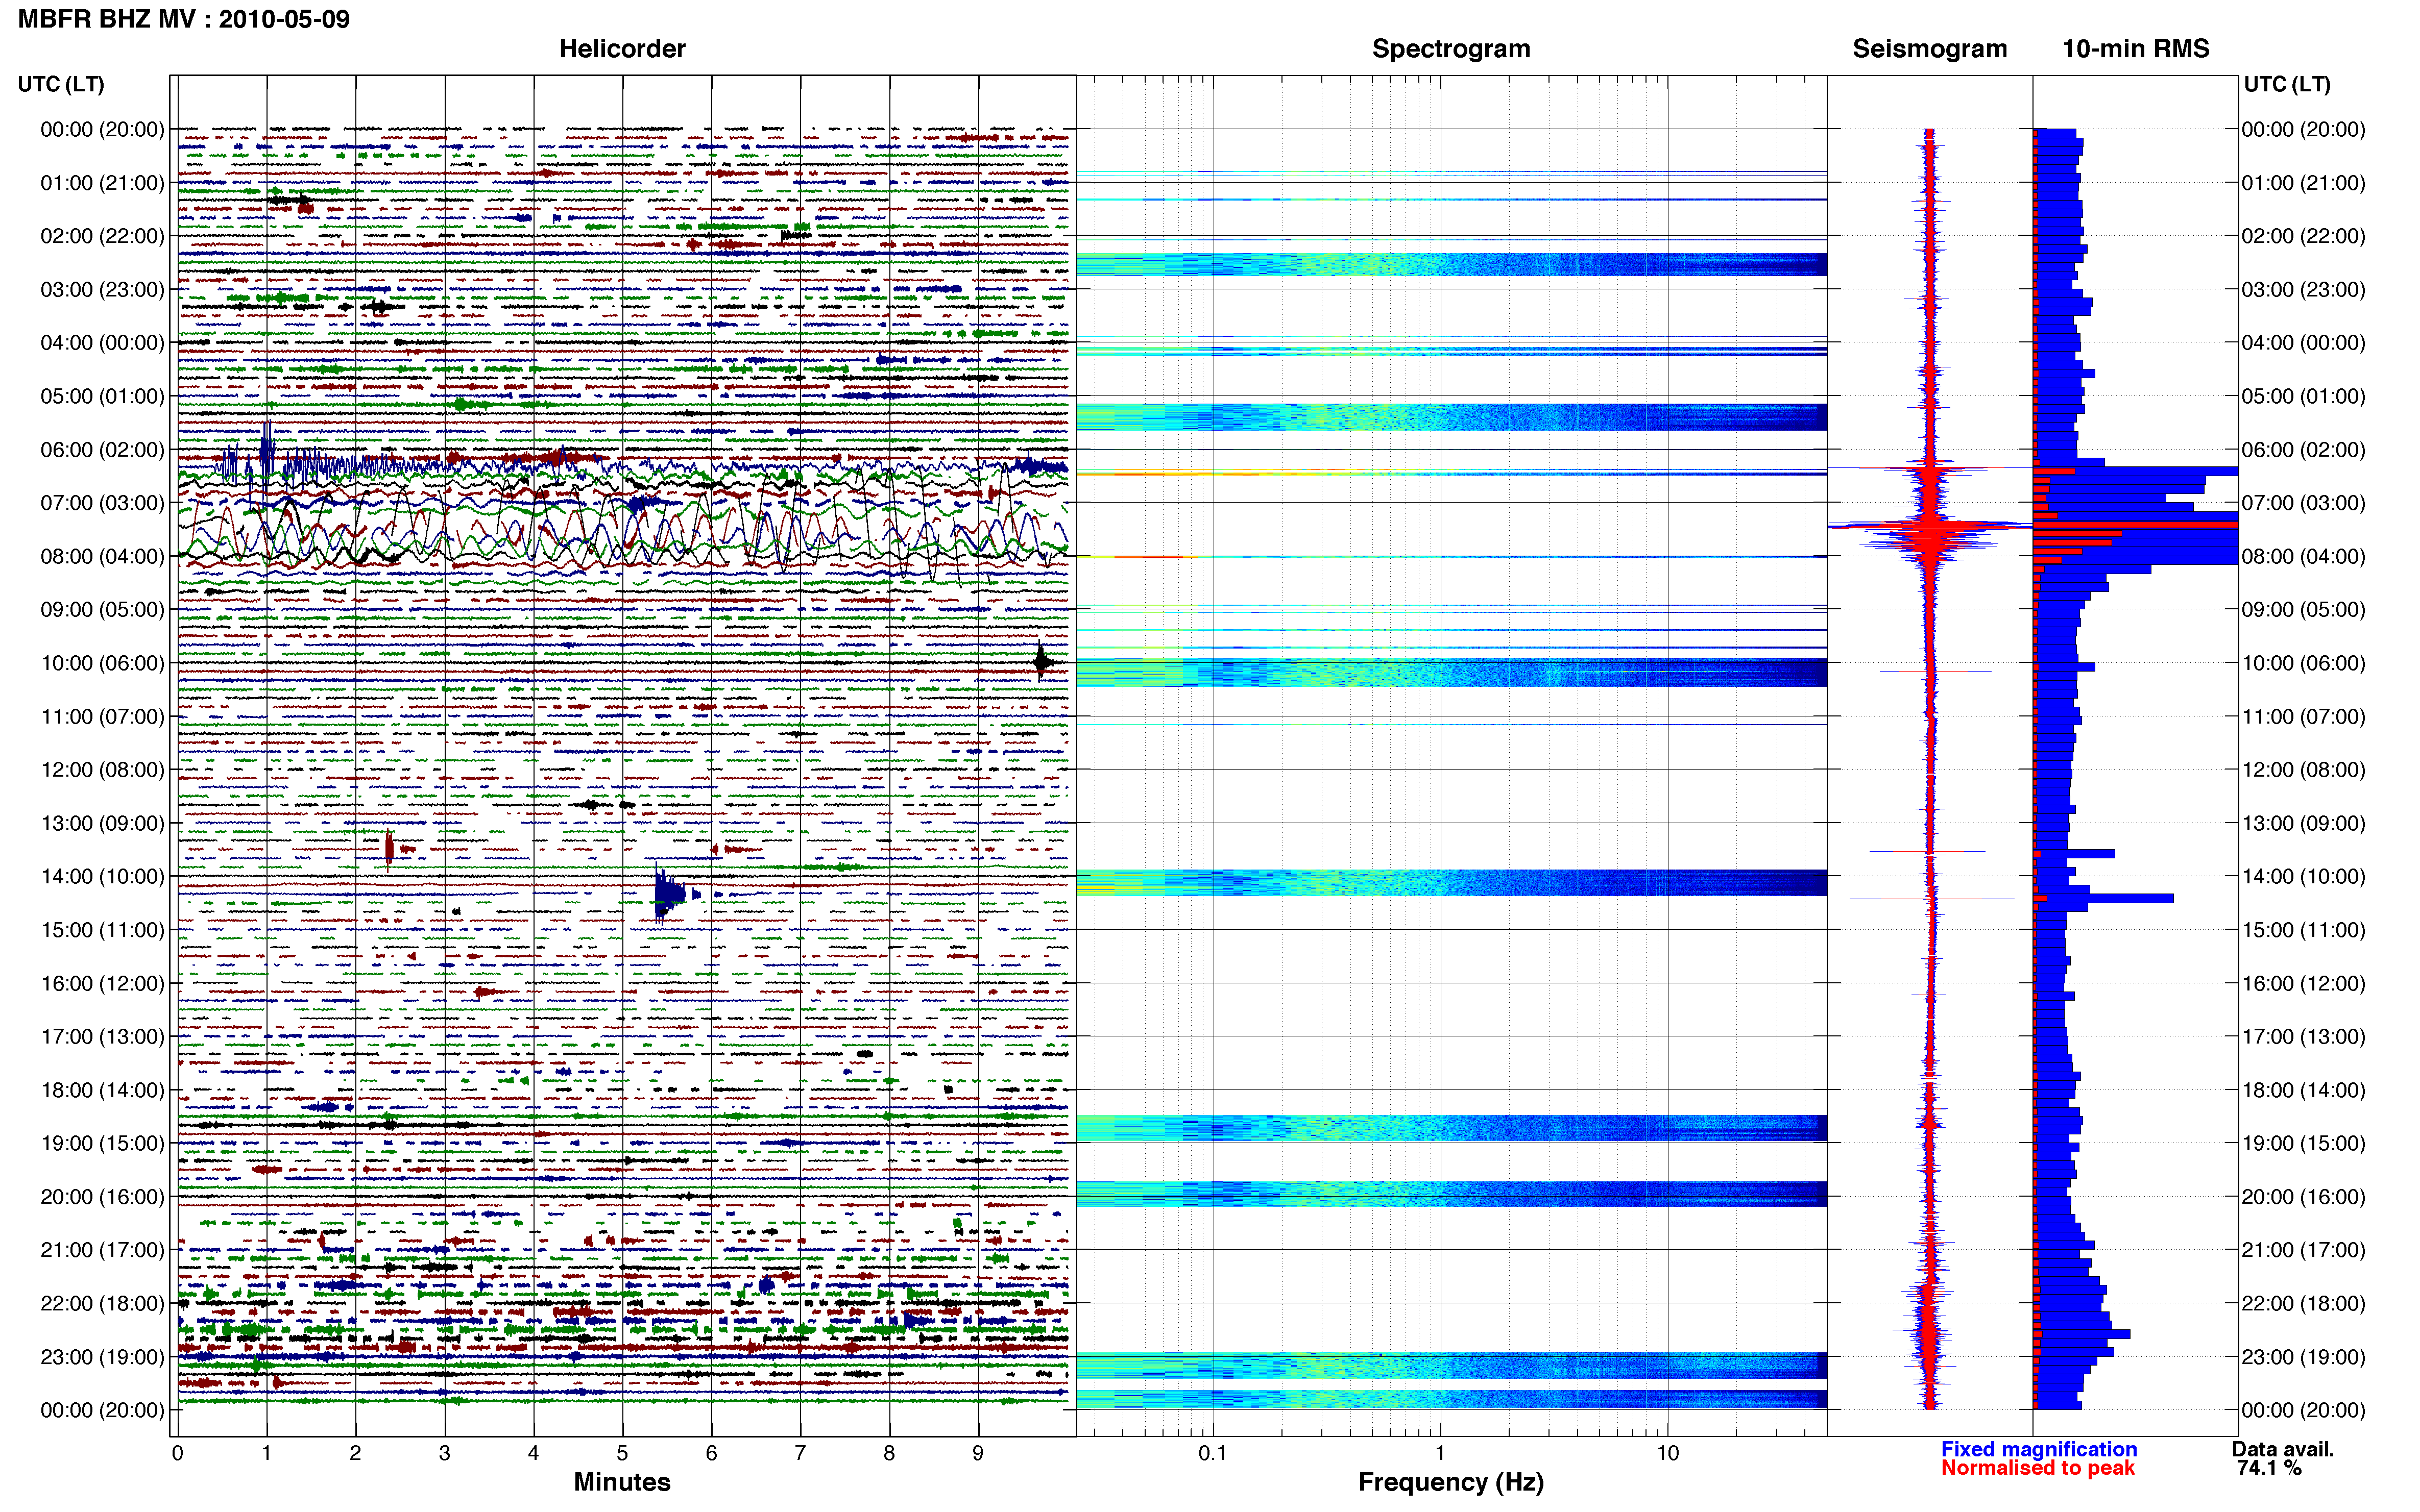Click the 'Helicorder' panel heading

(x=622, y=49)
